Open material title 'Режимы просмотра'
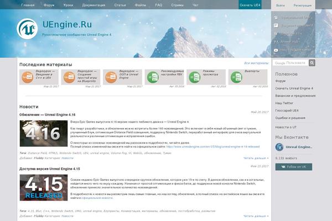This screenshot has width=332, height=221. [x=210, y=73]
